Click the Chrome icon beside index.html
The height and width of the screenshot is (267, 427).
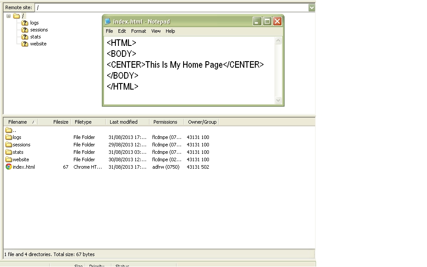pyautogui.click(x=9, y=167)
